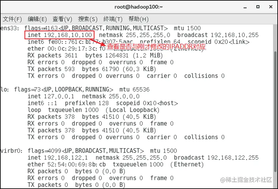Click broadcast 192.168.122.255 text
This screenshot has width=278, height=189.
(x=216, y=157)
